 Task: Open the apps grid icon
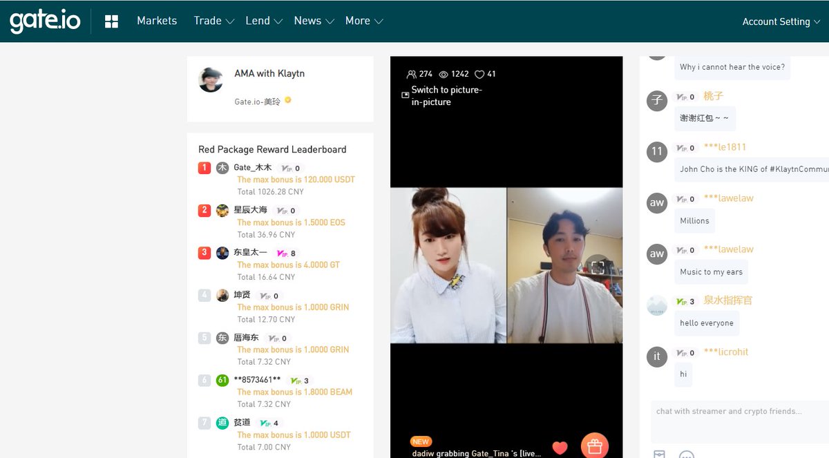tap(111, 21)
